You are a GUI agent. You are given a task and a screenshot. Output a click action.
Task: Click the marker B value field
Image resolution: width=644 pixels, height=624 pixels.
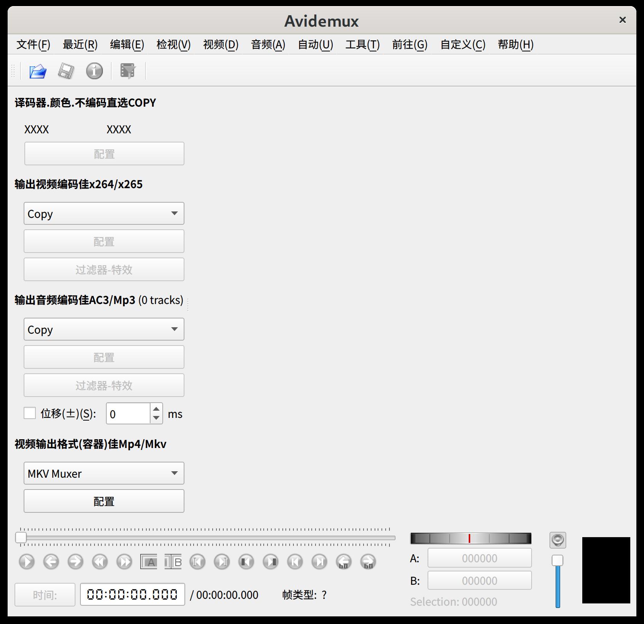tap(479, 581)
